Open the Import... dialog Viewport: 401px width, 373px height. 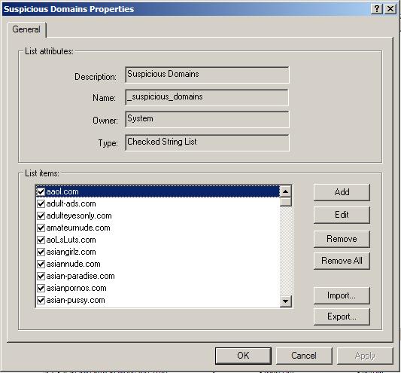(x=342, y=295)
